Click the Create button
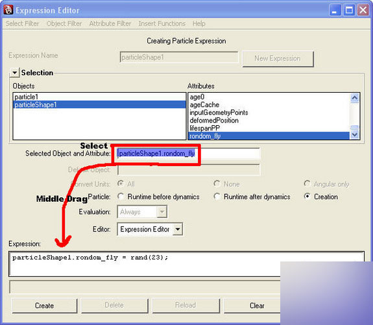373x325 pixels. click(x=45, y=306)
